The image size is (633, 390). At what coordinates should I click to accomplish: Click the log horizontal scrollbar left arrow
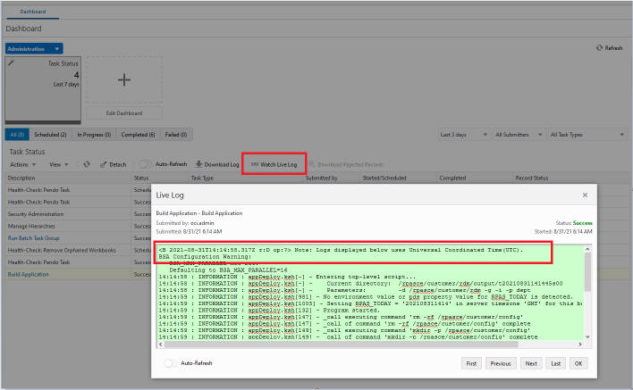coord(161,344)
